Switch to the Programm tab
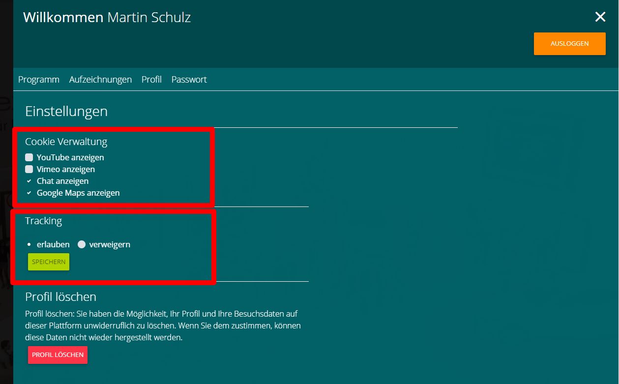Image resolution: width=619 pixels, height=384 pixels. pyautogui.click(x=38, y=79)
